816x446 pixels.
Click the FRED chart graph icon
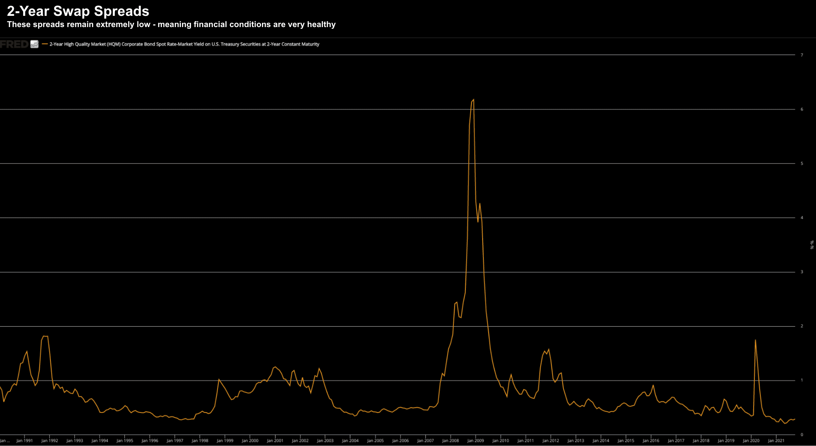(34, 44)
